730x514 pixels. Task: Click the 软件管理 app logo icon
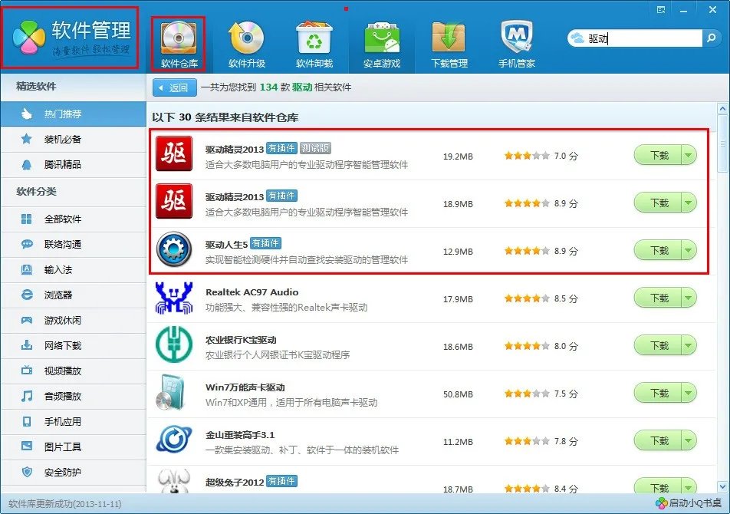[31, 35]
